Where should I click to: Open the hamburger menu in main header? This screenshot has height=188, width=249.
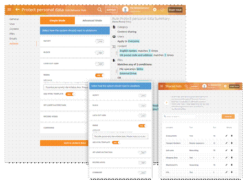9,10
